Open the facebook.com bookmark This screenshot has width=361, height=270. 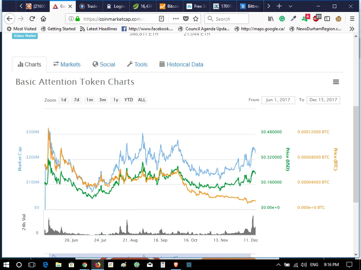tap(147, 29)
